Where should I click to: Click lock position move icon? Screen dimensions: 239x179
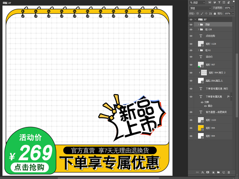click(206, 14)
